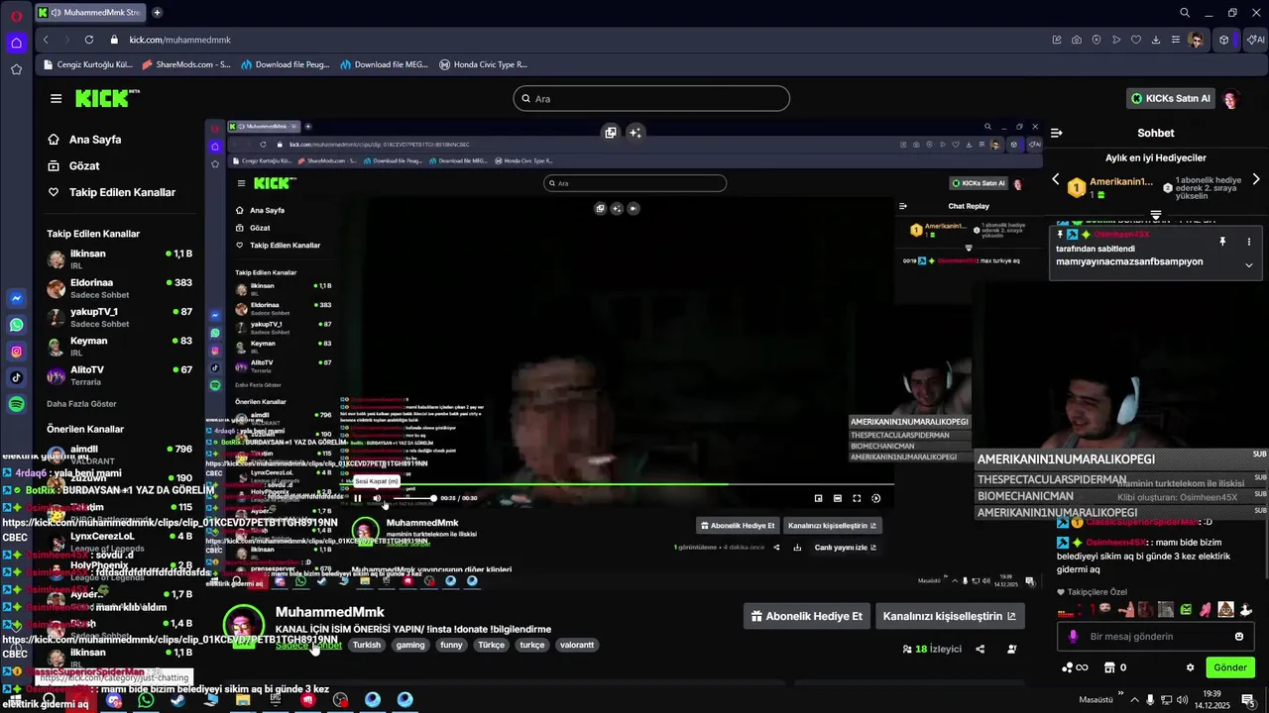Click MuhammedMmk streamer avatar

click(x=243, y=626)
